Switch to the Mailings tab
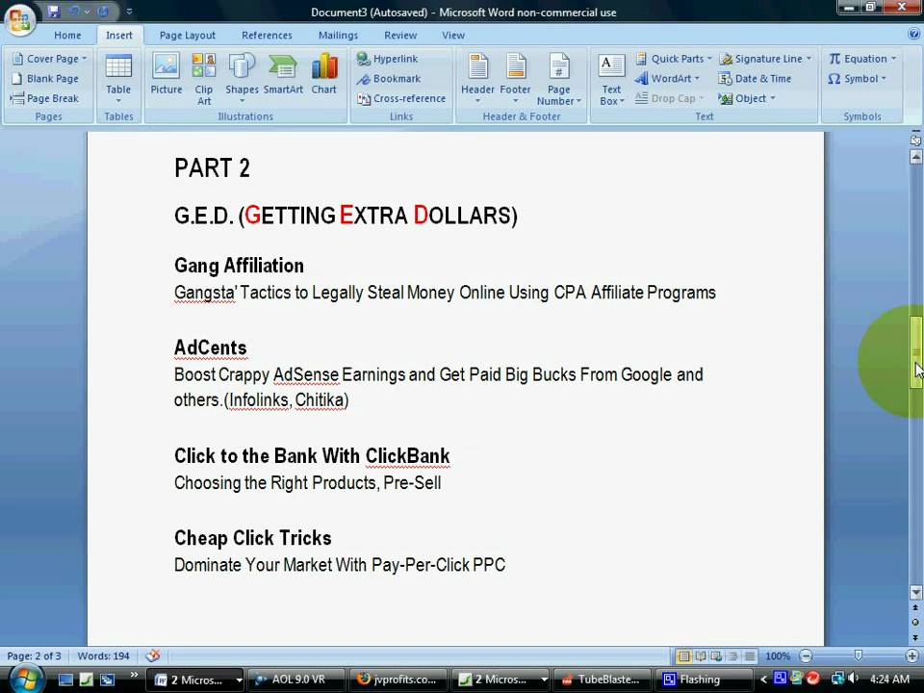Image resolution: width=924 pixels, height=693 pixels. click(x=338, y=36)
